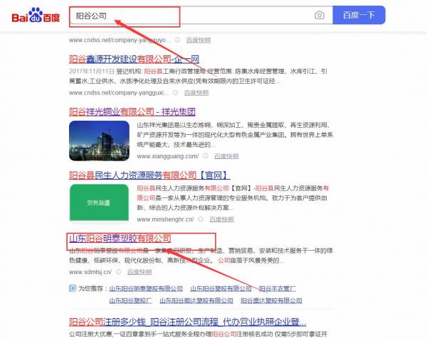
Task: Click the 为您推荐 recommendation icon
Action: pos(73,288)
